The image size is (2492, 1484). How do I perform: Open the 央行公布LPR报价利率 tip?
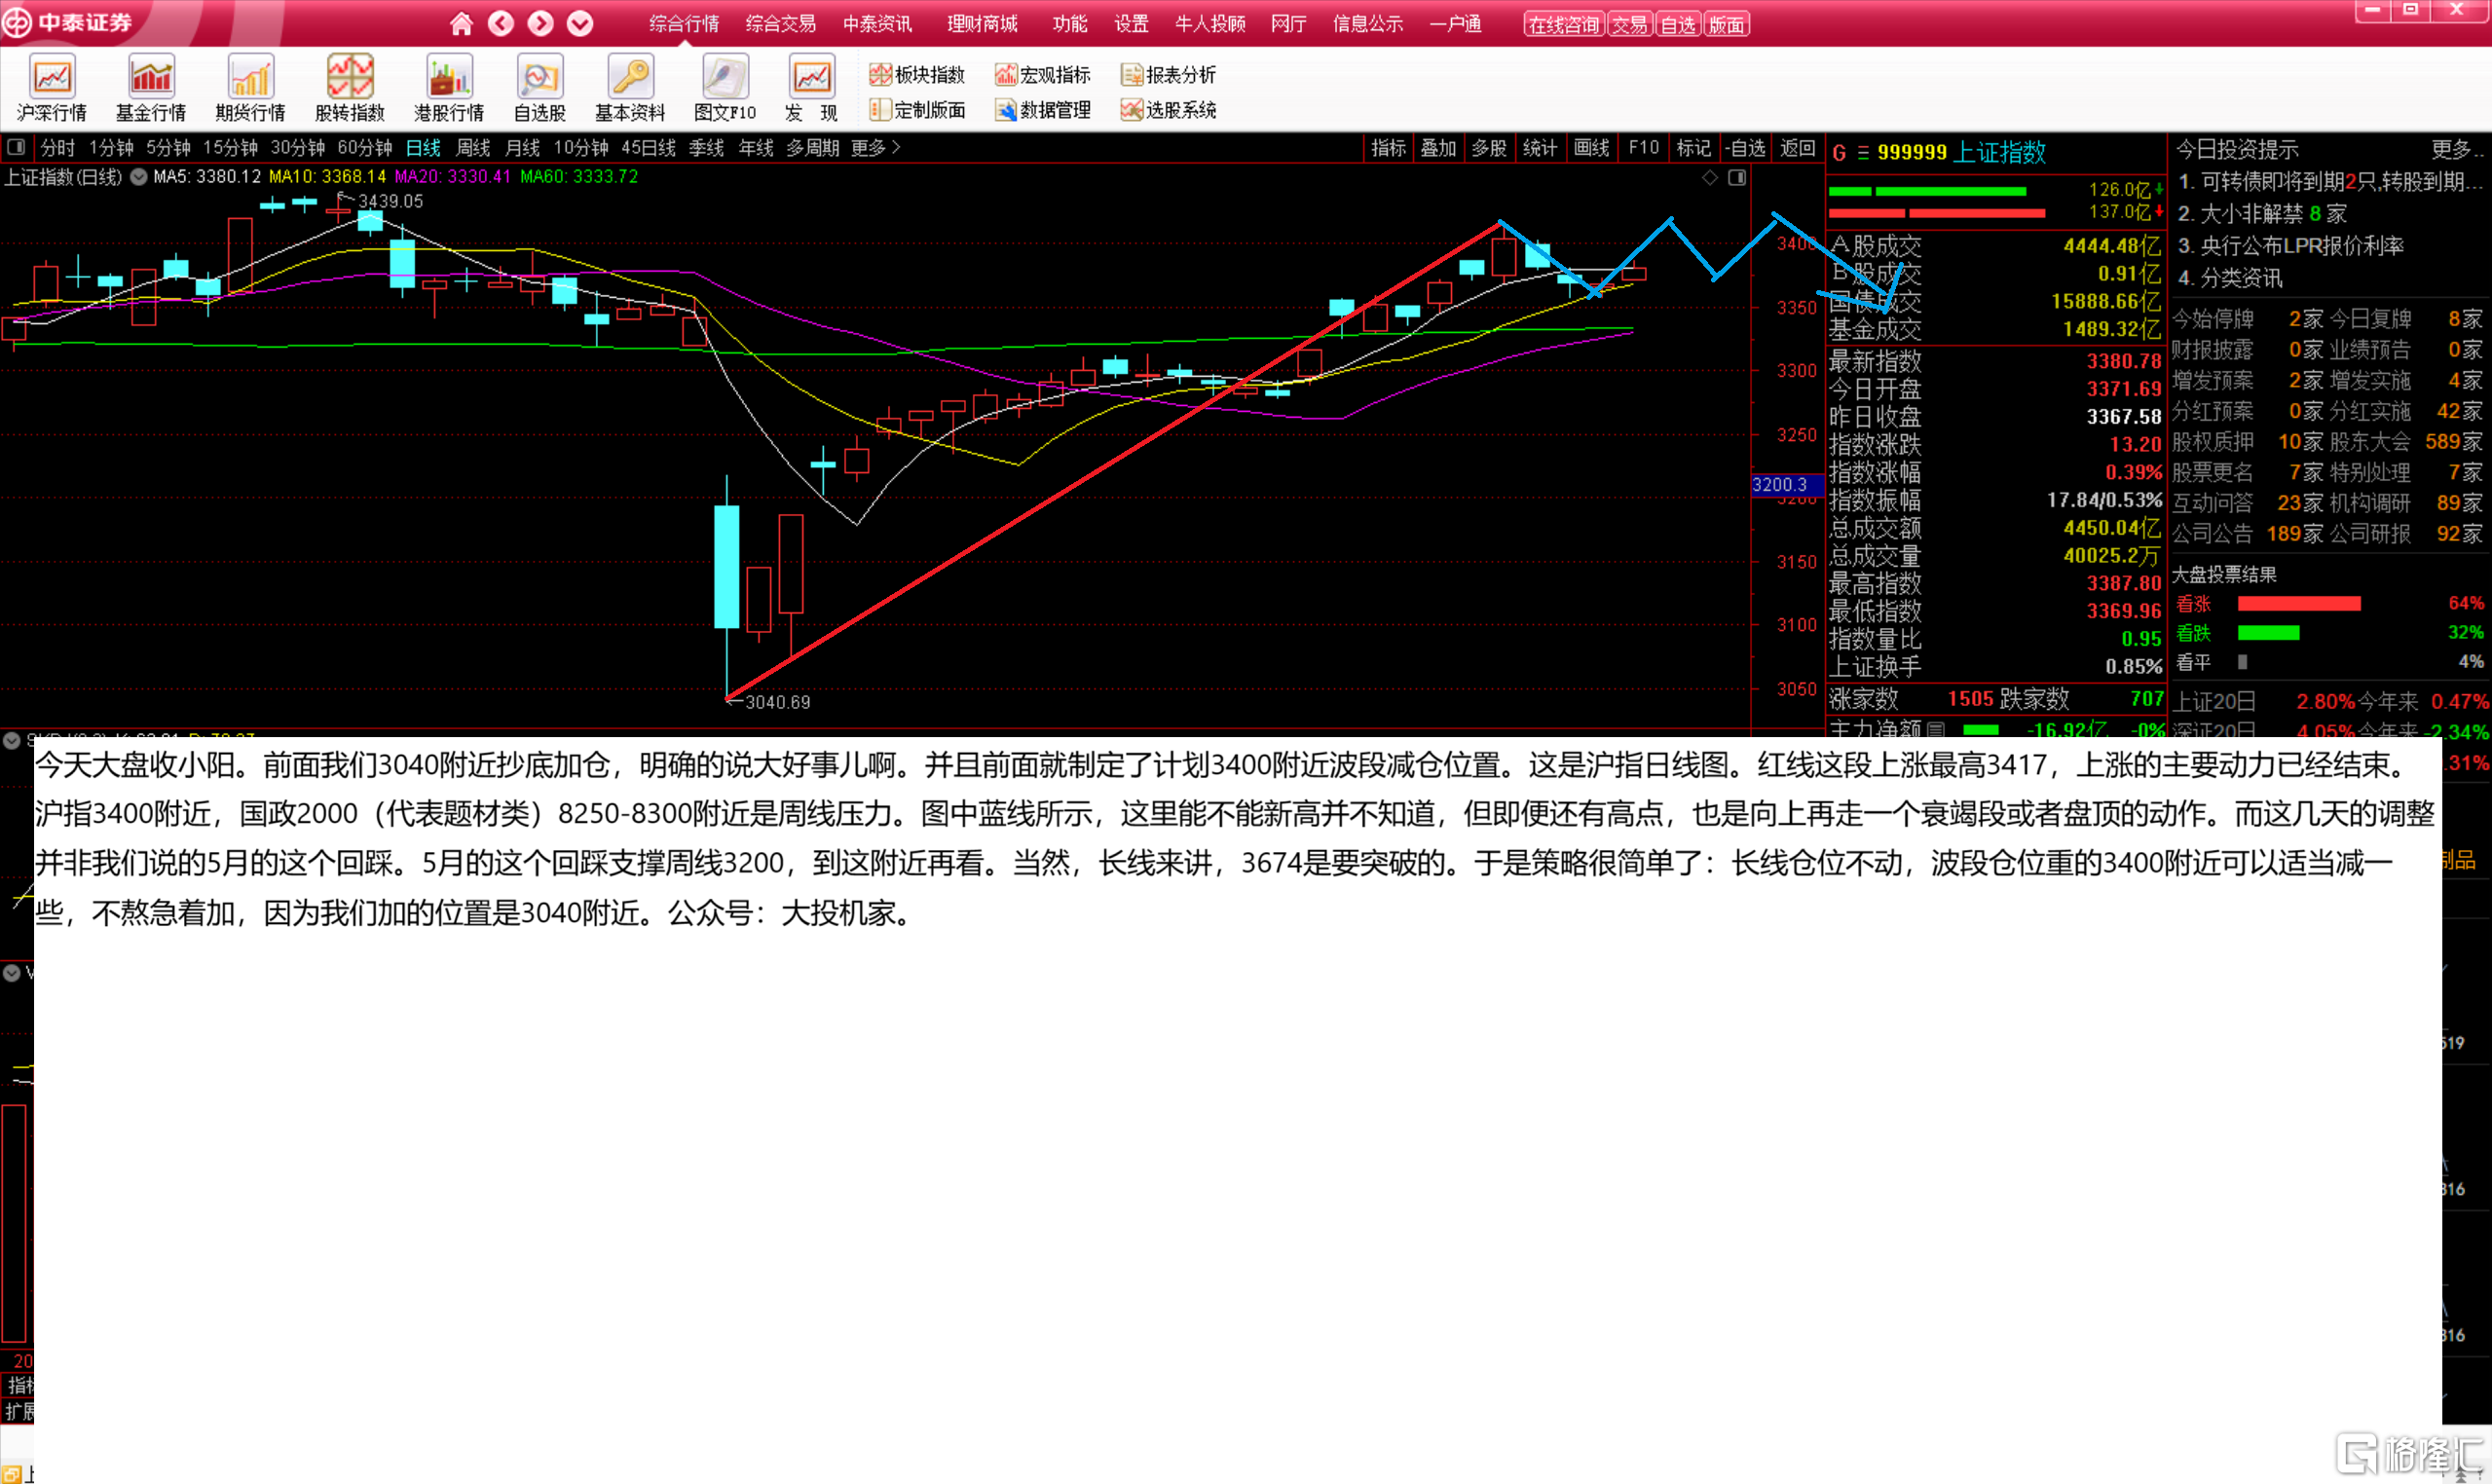pos(2291,246)
